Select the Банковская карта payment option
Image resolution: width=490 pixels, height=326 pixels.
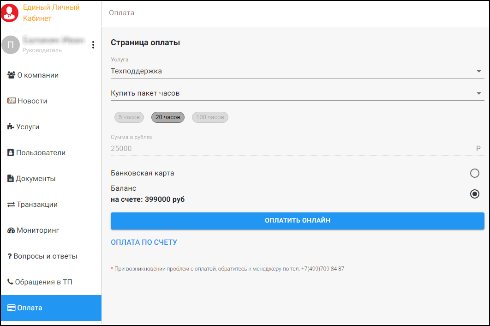coord(475,173)
